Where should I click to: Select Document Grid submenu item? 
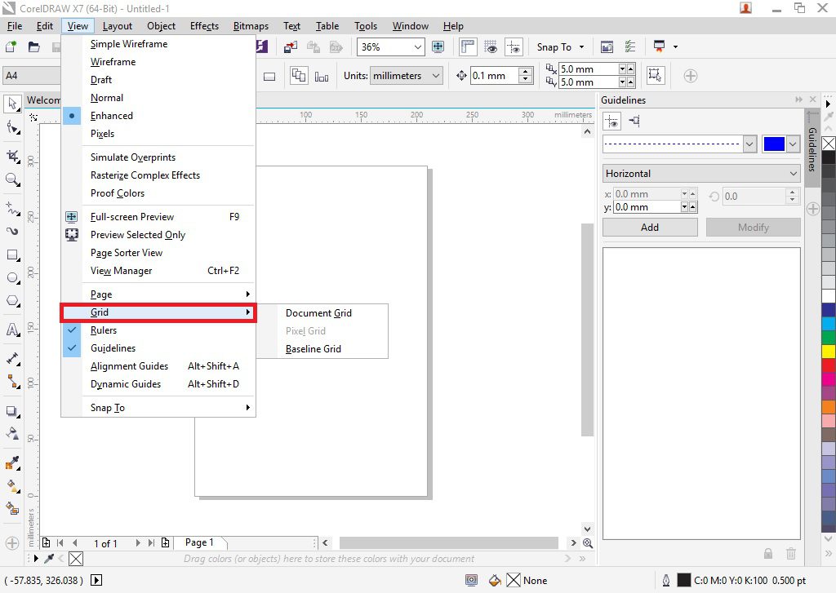[x=318, y=313]
